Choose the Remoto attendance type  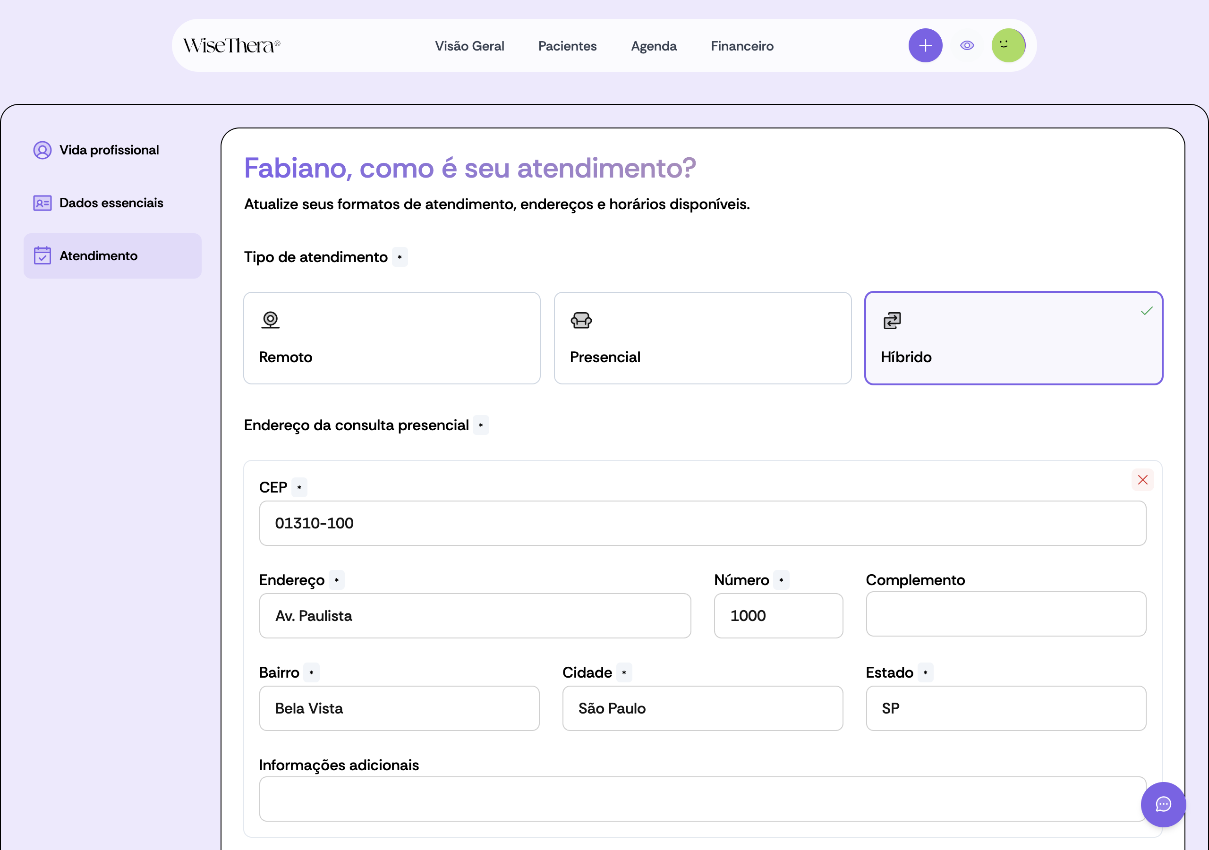391,338
